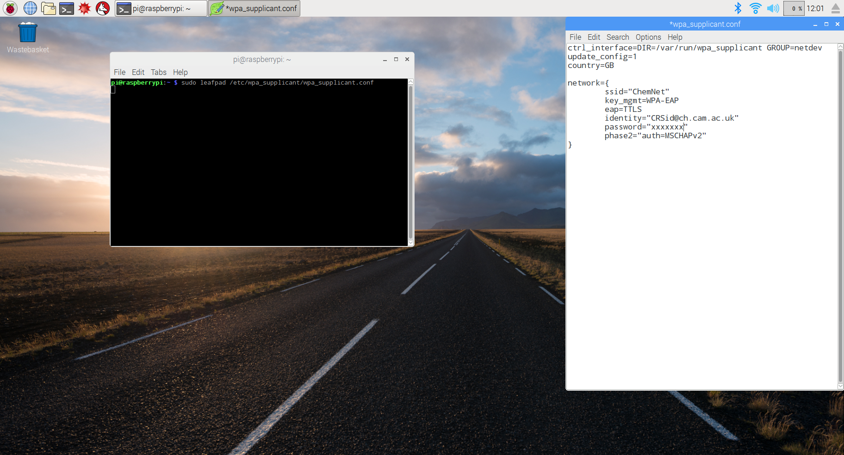Open Leafpad's Options menu

coord(648,37)
